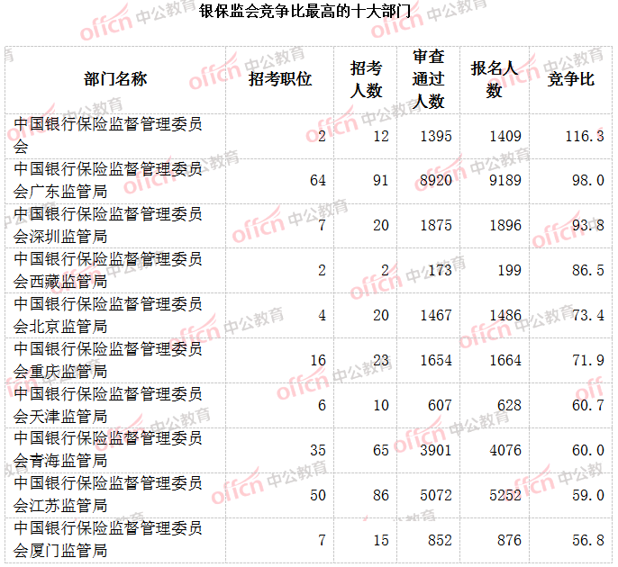Select the approved count 607
Viewport: 618px width, 567px height.
[x=440, y=405]
